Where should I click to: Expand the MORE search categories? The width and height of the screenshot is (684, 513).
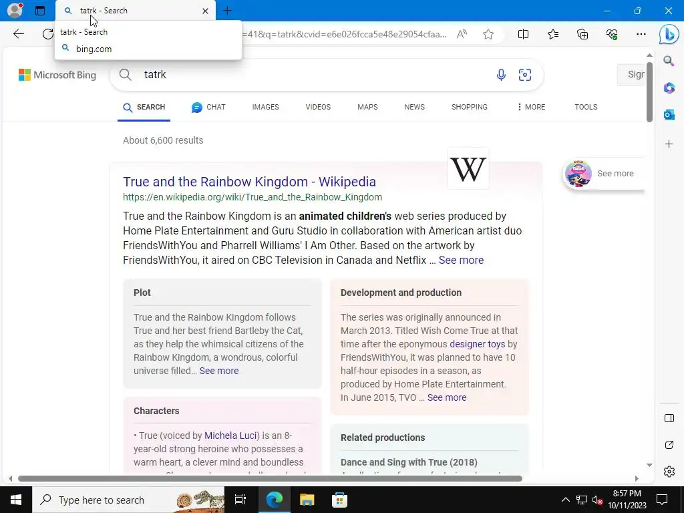(531, 108)
